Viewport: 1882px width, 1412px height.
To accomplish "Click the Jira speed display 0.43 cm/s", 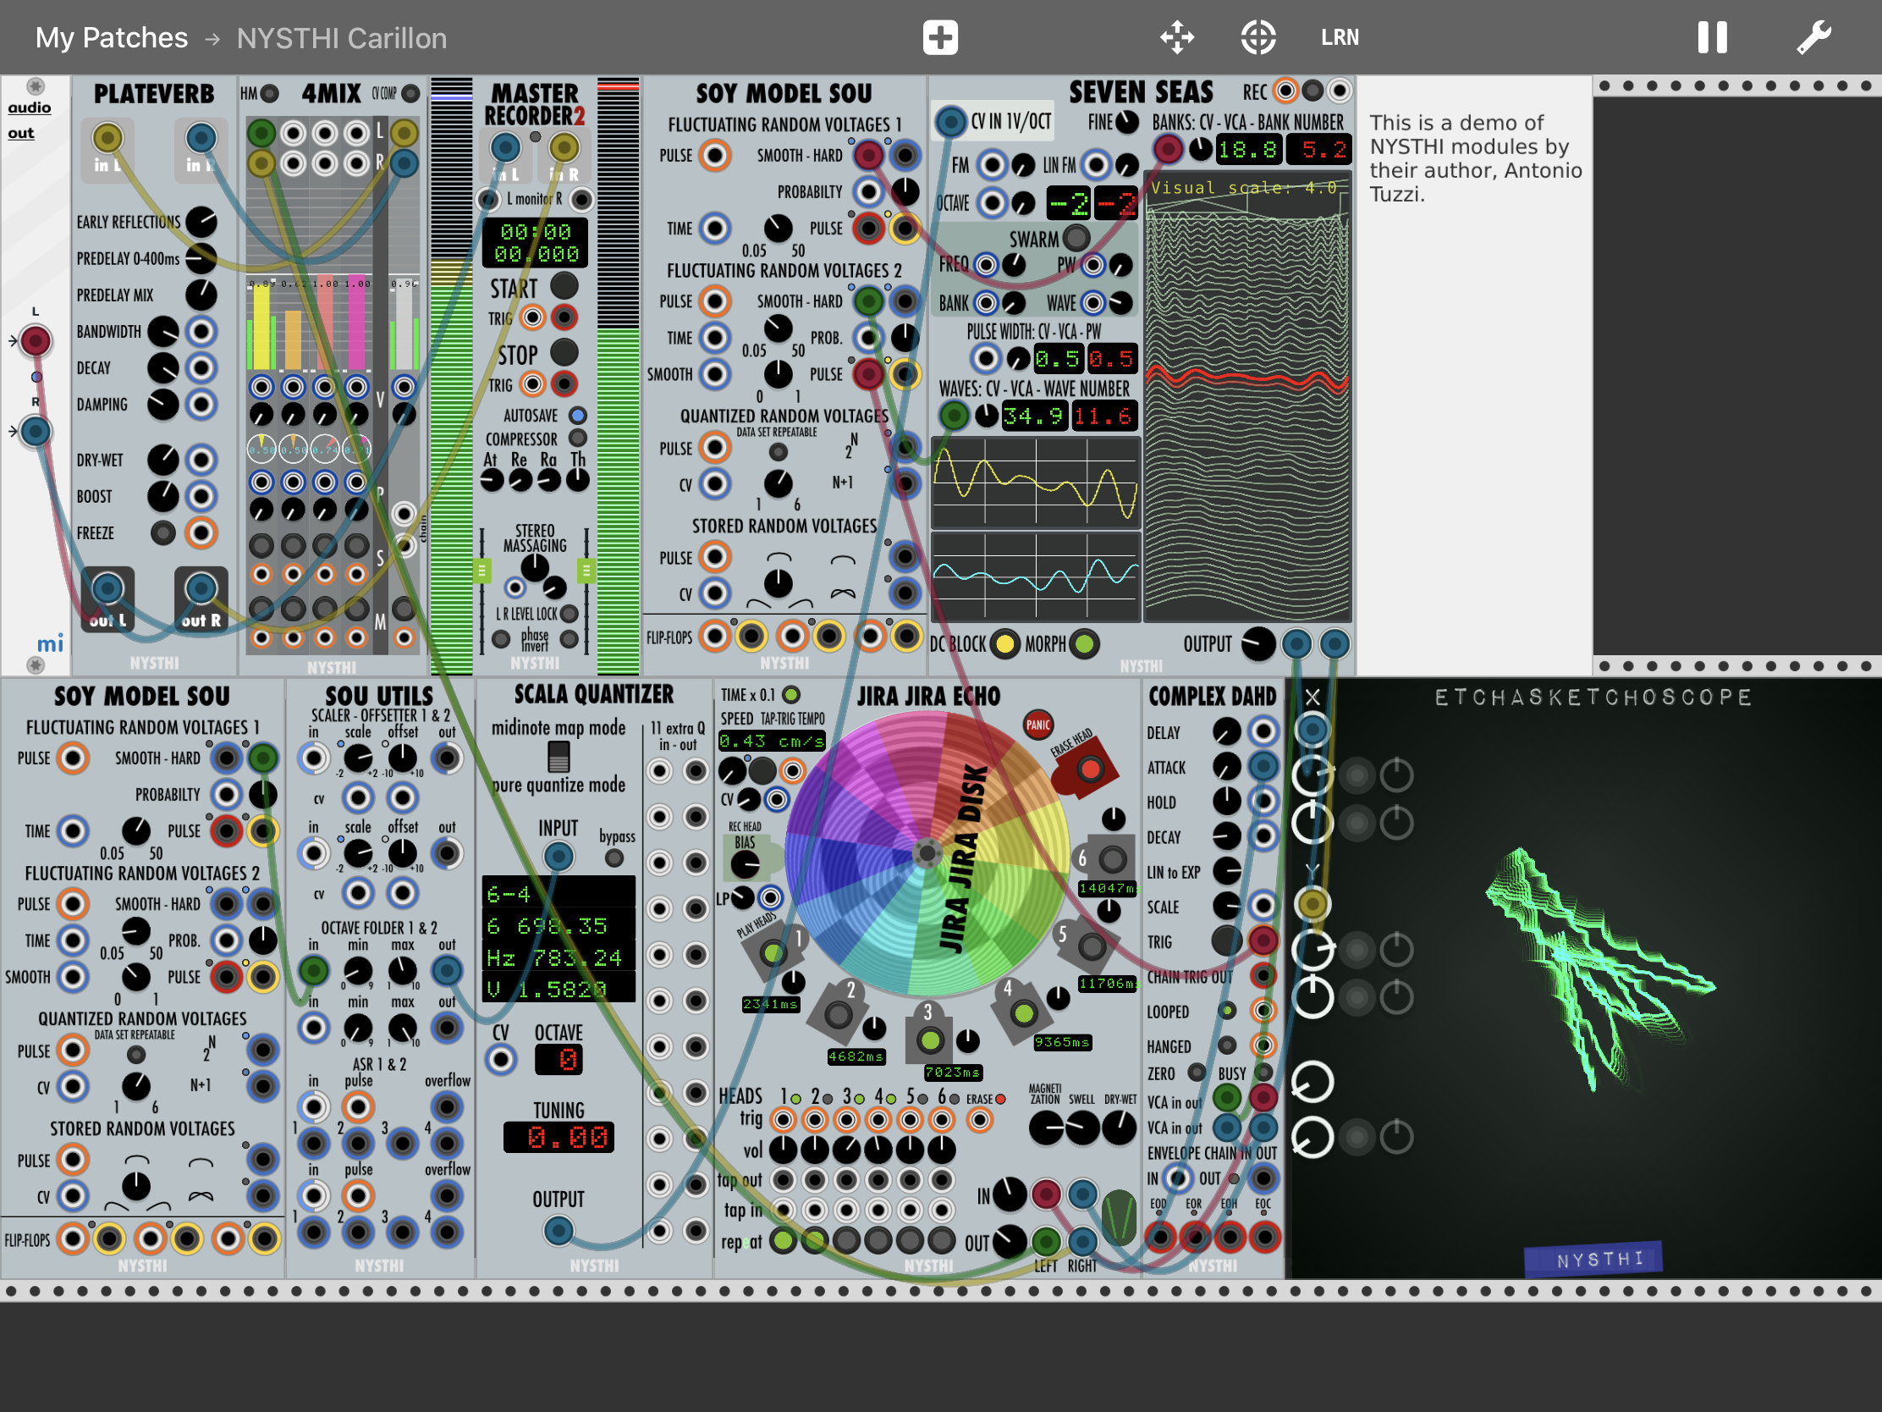I will [771, 742].
